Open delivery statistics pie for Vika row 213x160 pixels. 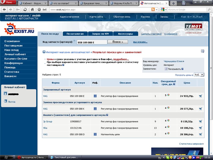click(168, 127)
